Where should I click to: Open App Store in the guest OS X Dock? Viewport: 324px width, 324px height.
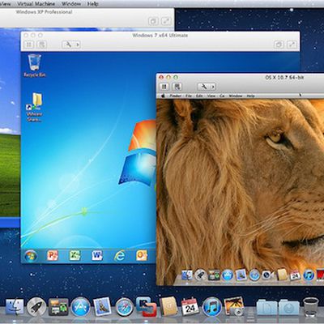[228, 275]
